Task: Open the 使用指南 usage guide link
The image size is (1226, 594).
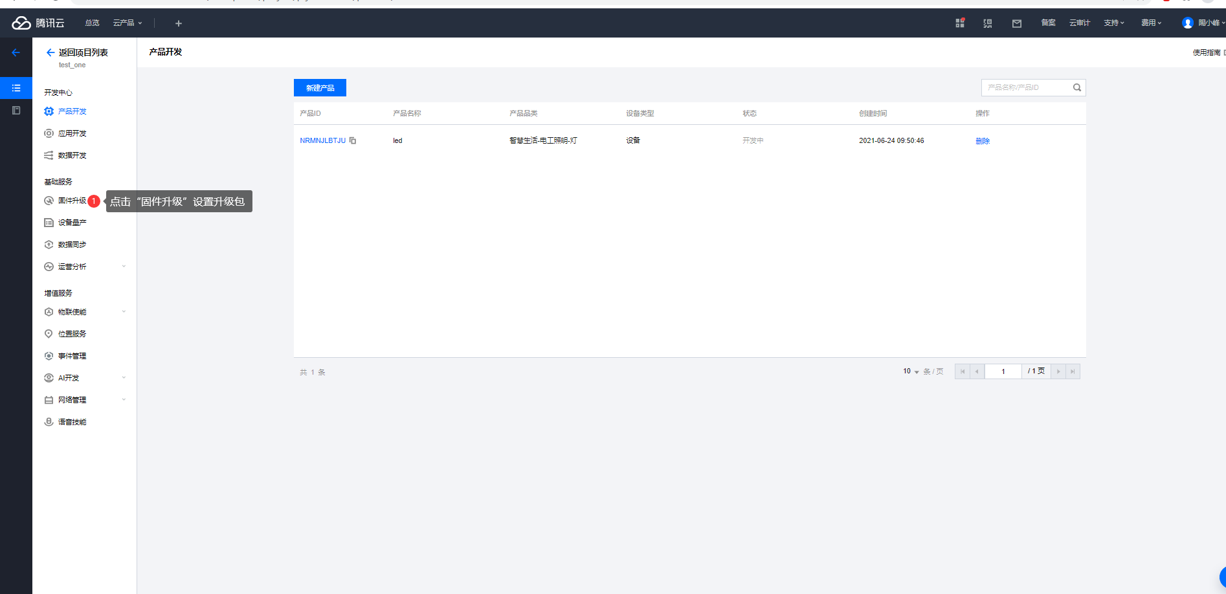Action: coord(1207,52)
